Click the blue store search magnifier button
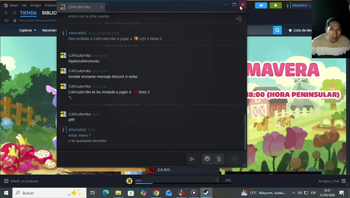Image resolution: width=350 pixels, height=198 pixels. click(x=277, y=30)
